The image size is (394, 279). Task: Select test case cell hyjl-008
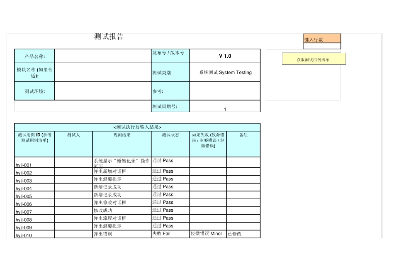click(x=34, y=218)
